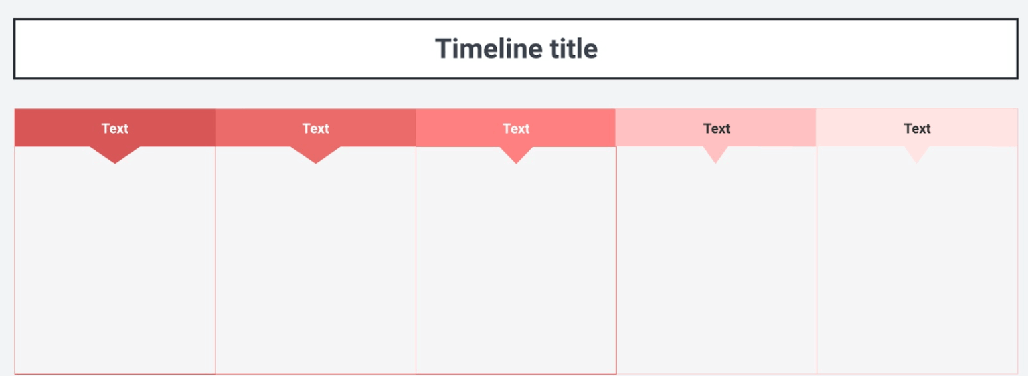Click the empty body of the first timeline column
The height and width of the screenshot is (376, 1028).
point(115,267)
